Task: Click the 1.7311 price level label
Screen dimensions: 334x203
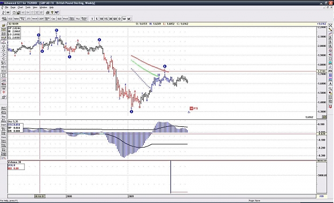Action: 322,71
